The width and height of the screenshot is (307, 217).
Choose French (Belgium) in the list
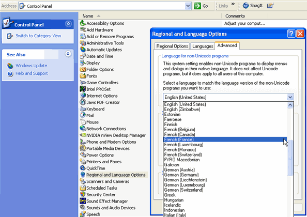tap(225, 130)
